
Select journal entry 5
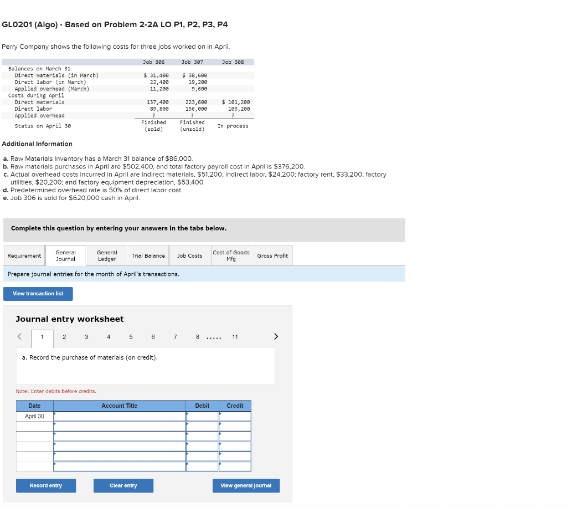pyautogui.click(x=131, y=337)
